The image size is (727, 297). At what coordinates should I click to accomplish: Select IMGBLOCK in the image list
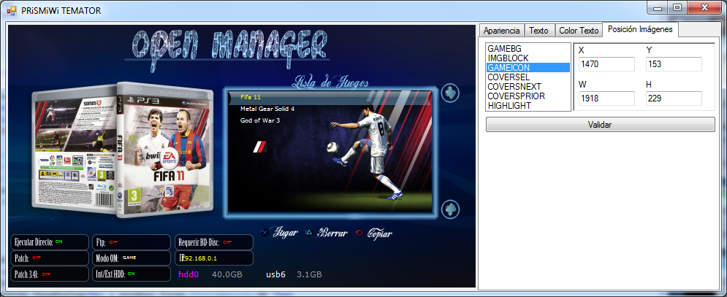click(x=528, y=58)
